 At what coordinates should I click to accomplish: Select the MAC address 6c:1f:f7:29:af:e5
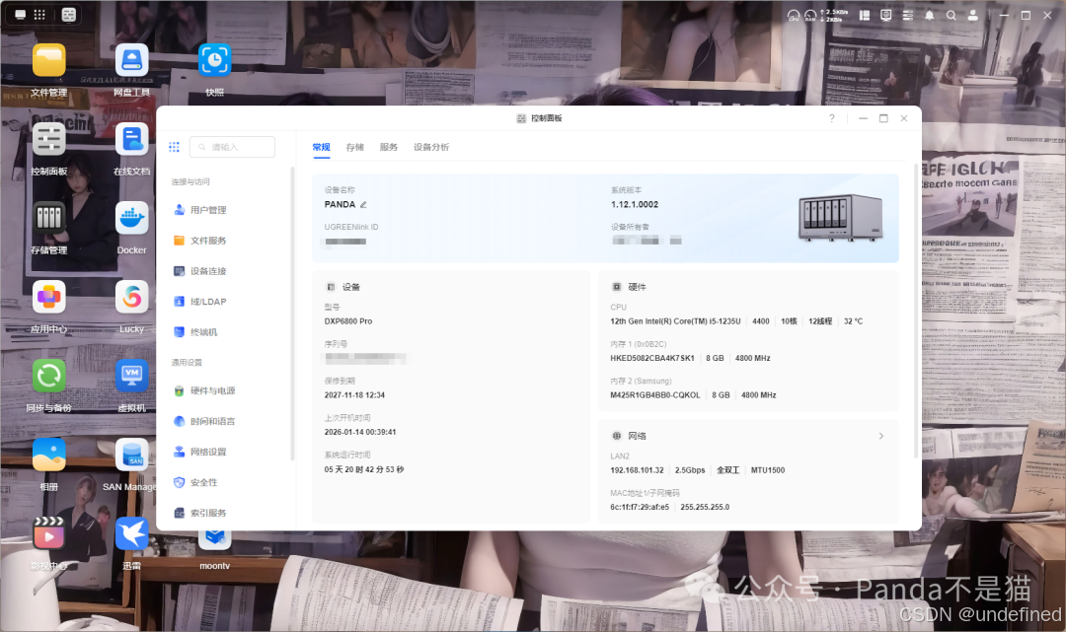click(639, 507)
